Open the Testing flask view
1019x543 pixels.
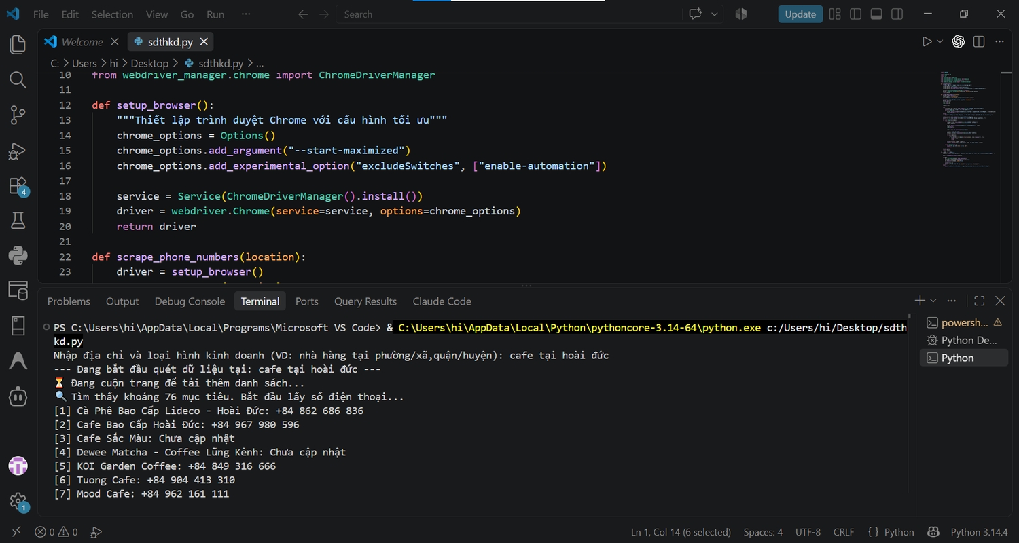pos(18,220)
